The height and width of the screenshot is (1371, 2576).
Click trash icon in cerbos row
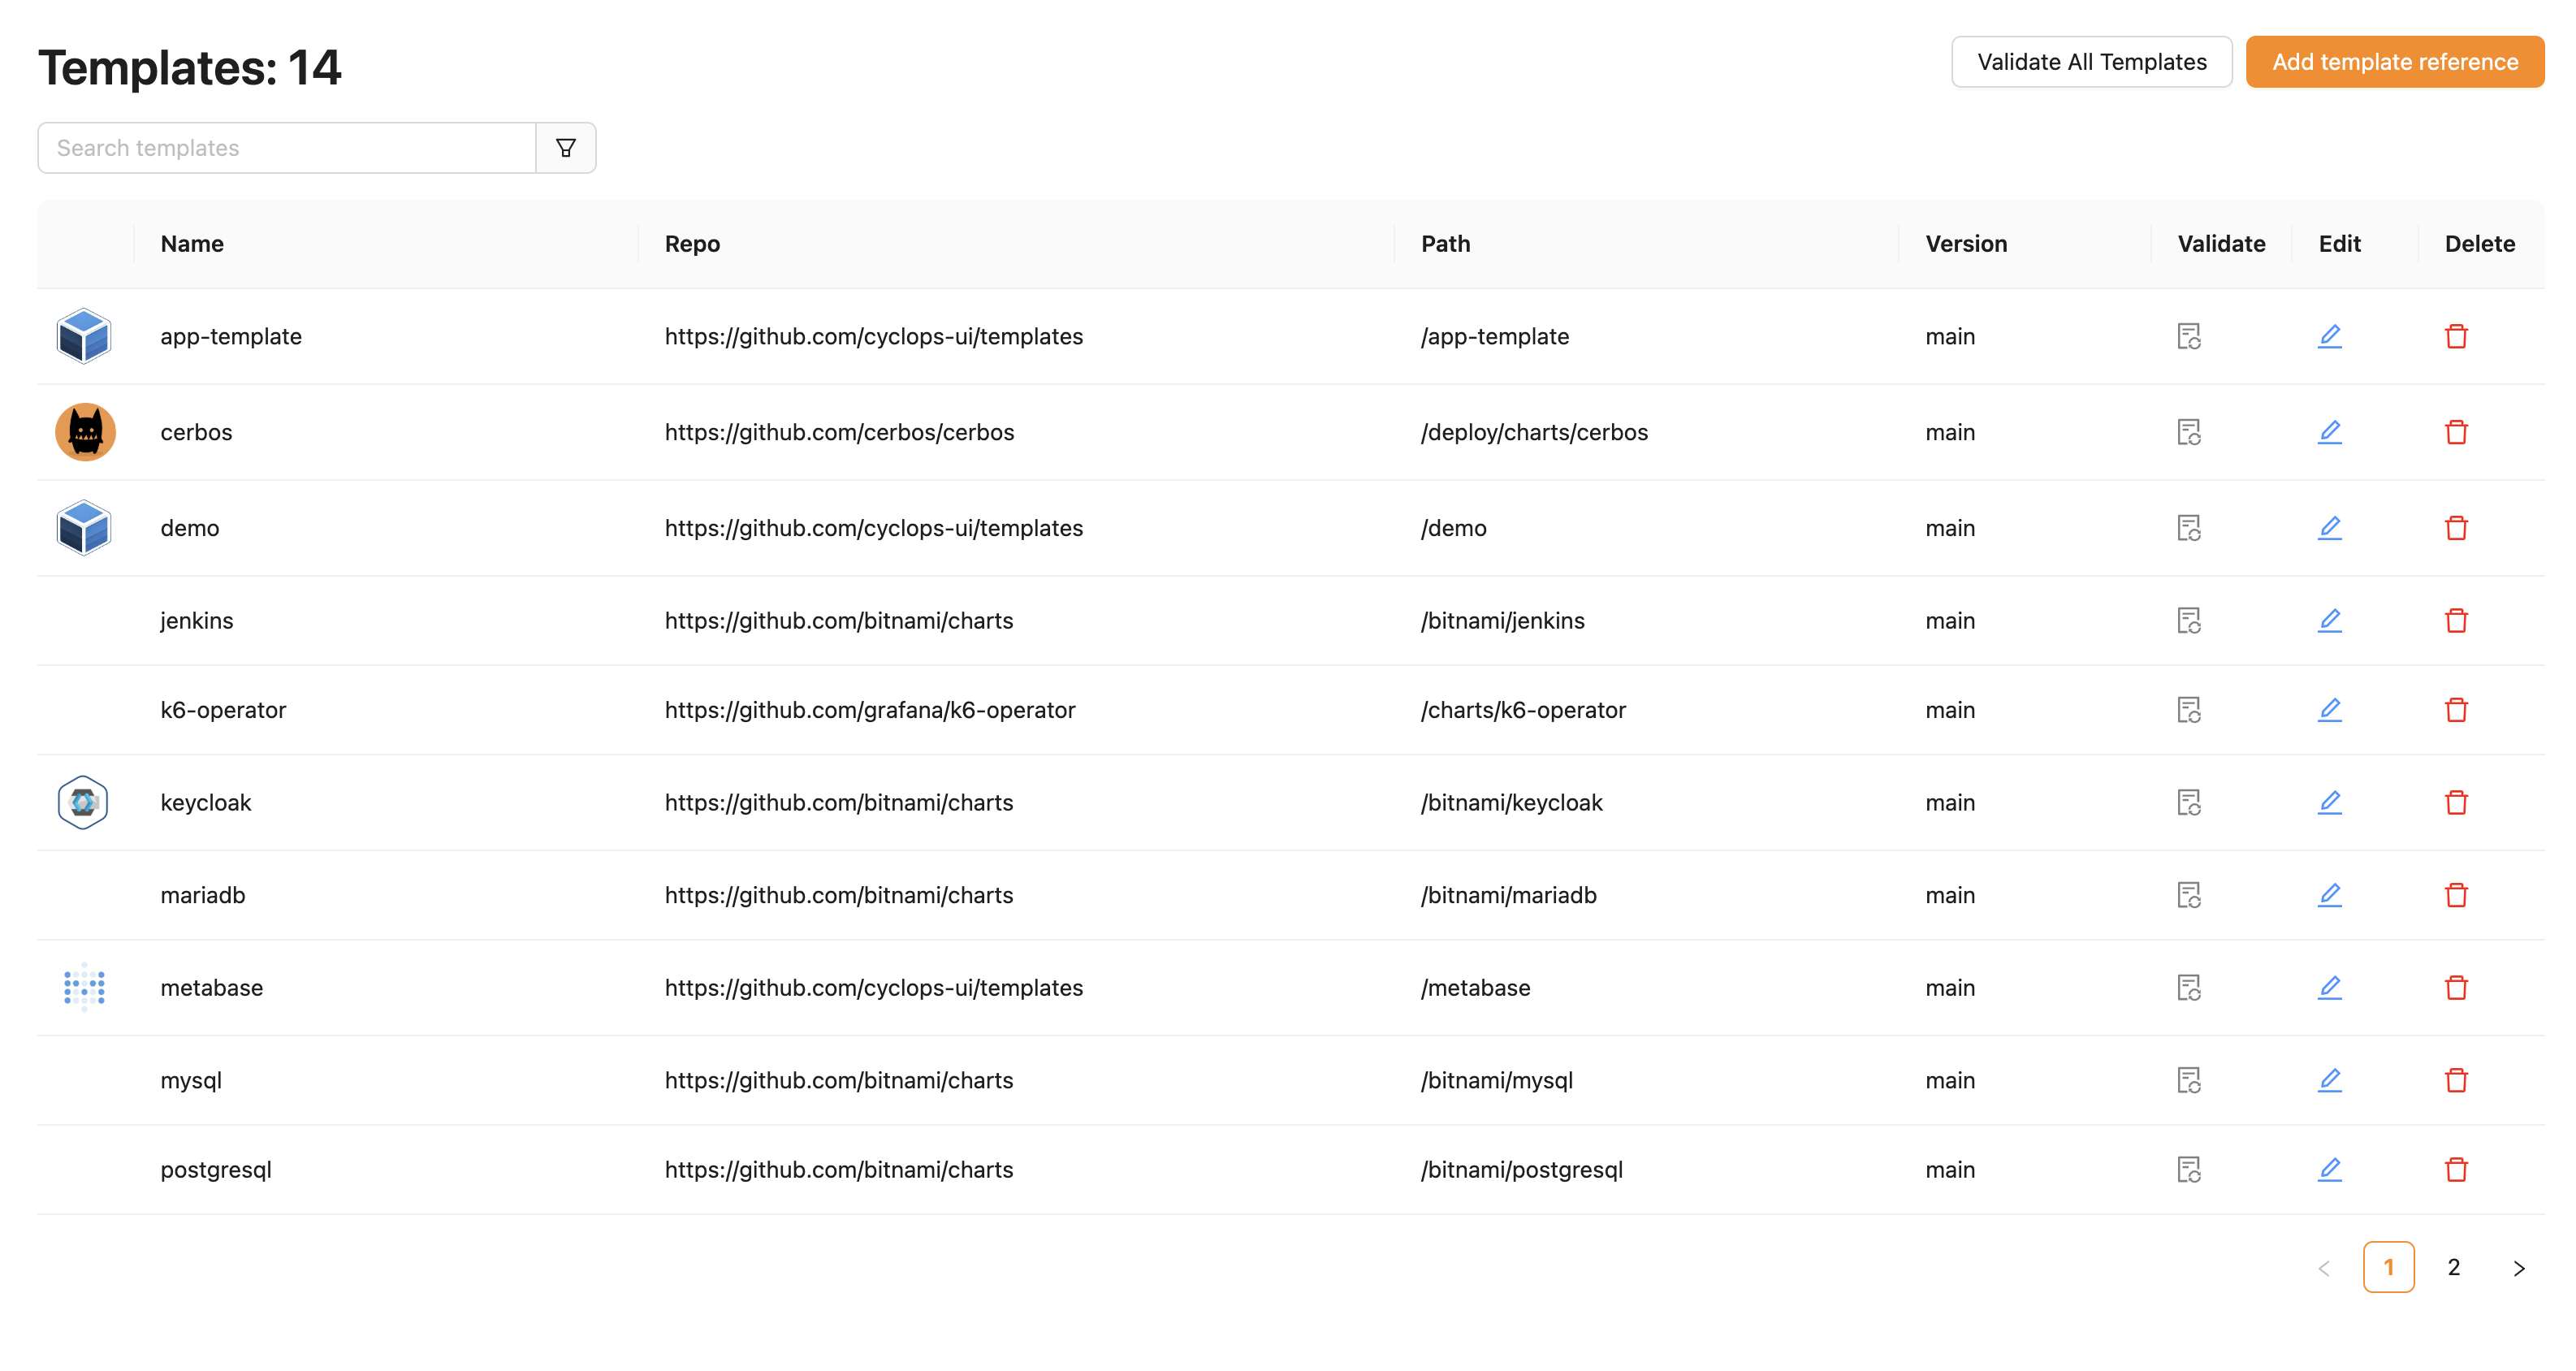[2456, 432]
